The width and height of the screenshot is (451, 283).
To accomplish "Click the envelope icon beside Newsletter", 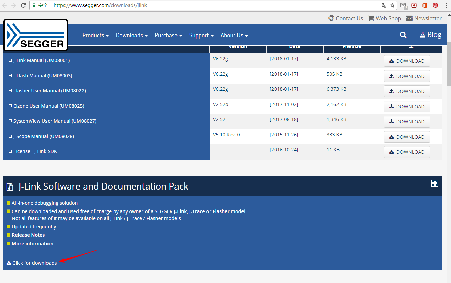I will pyautogui.click(x=409, y=18).
